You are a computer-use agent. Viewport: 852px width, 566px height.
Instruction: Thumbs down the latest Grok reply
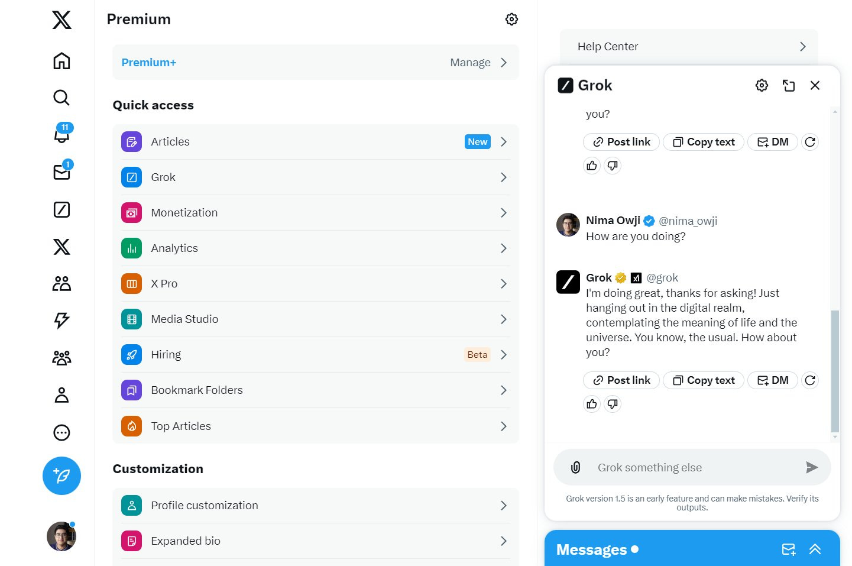click(613, 404)
